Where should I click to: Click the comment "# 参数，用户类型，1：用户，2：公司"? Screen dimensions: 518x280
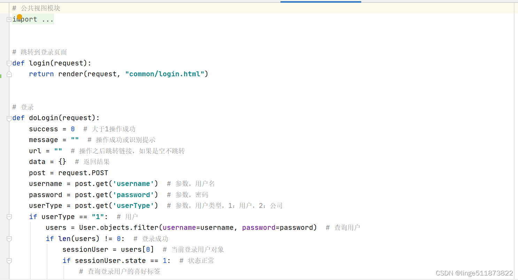tap(225, 205)
